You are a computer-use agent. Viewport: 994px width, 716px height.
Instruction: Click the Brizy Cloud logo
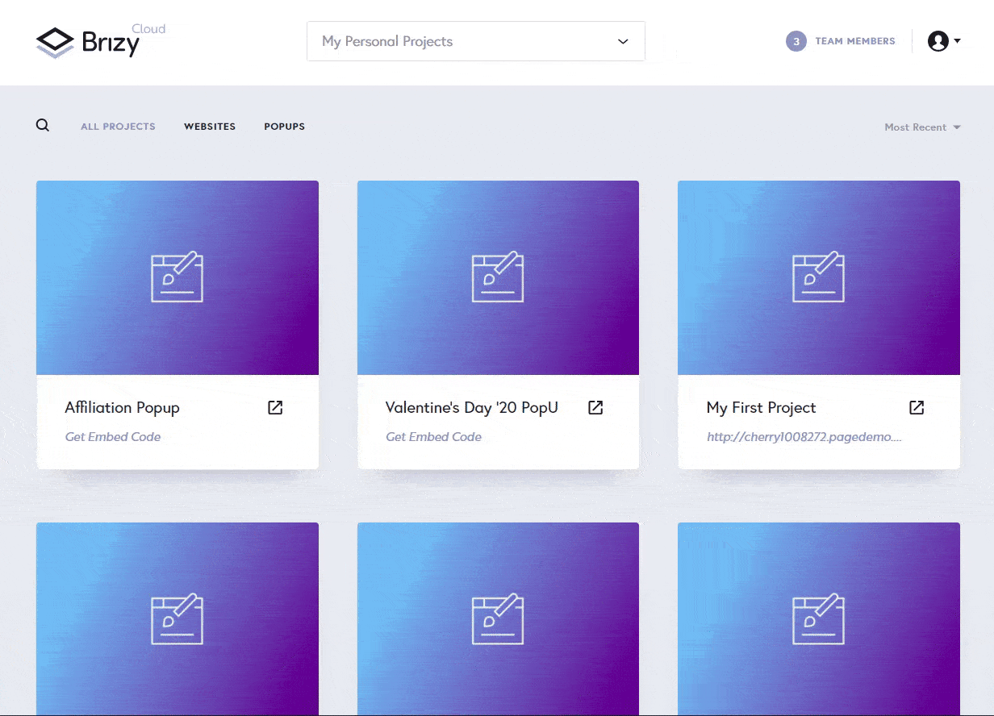(100, 42)
